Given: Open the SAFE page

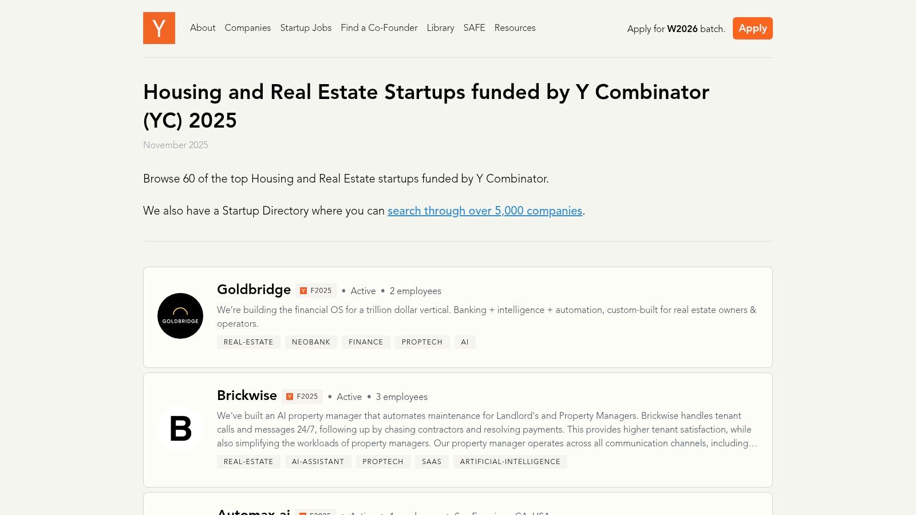Looking at the screenshot, I should point(474,28).
